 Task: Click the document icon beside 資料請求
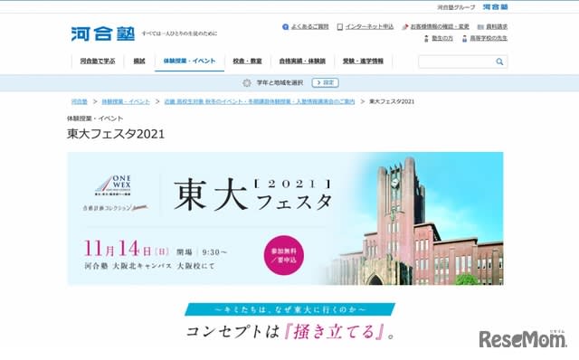click(480, 27)
